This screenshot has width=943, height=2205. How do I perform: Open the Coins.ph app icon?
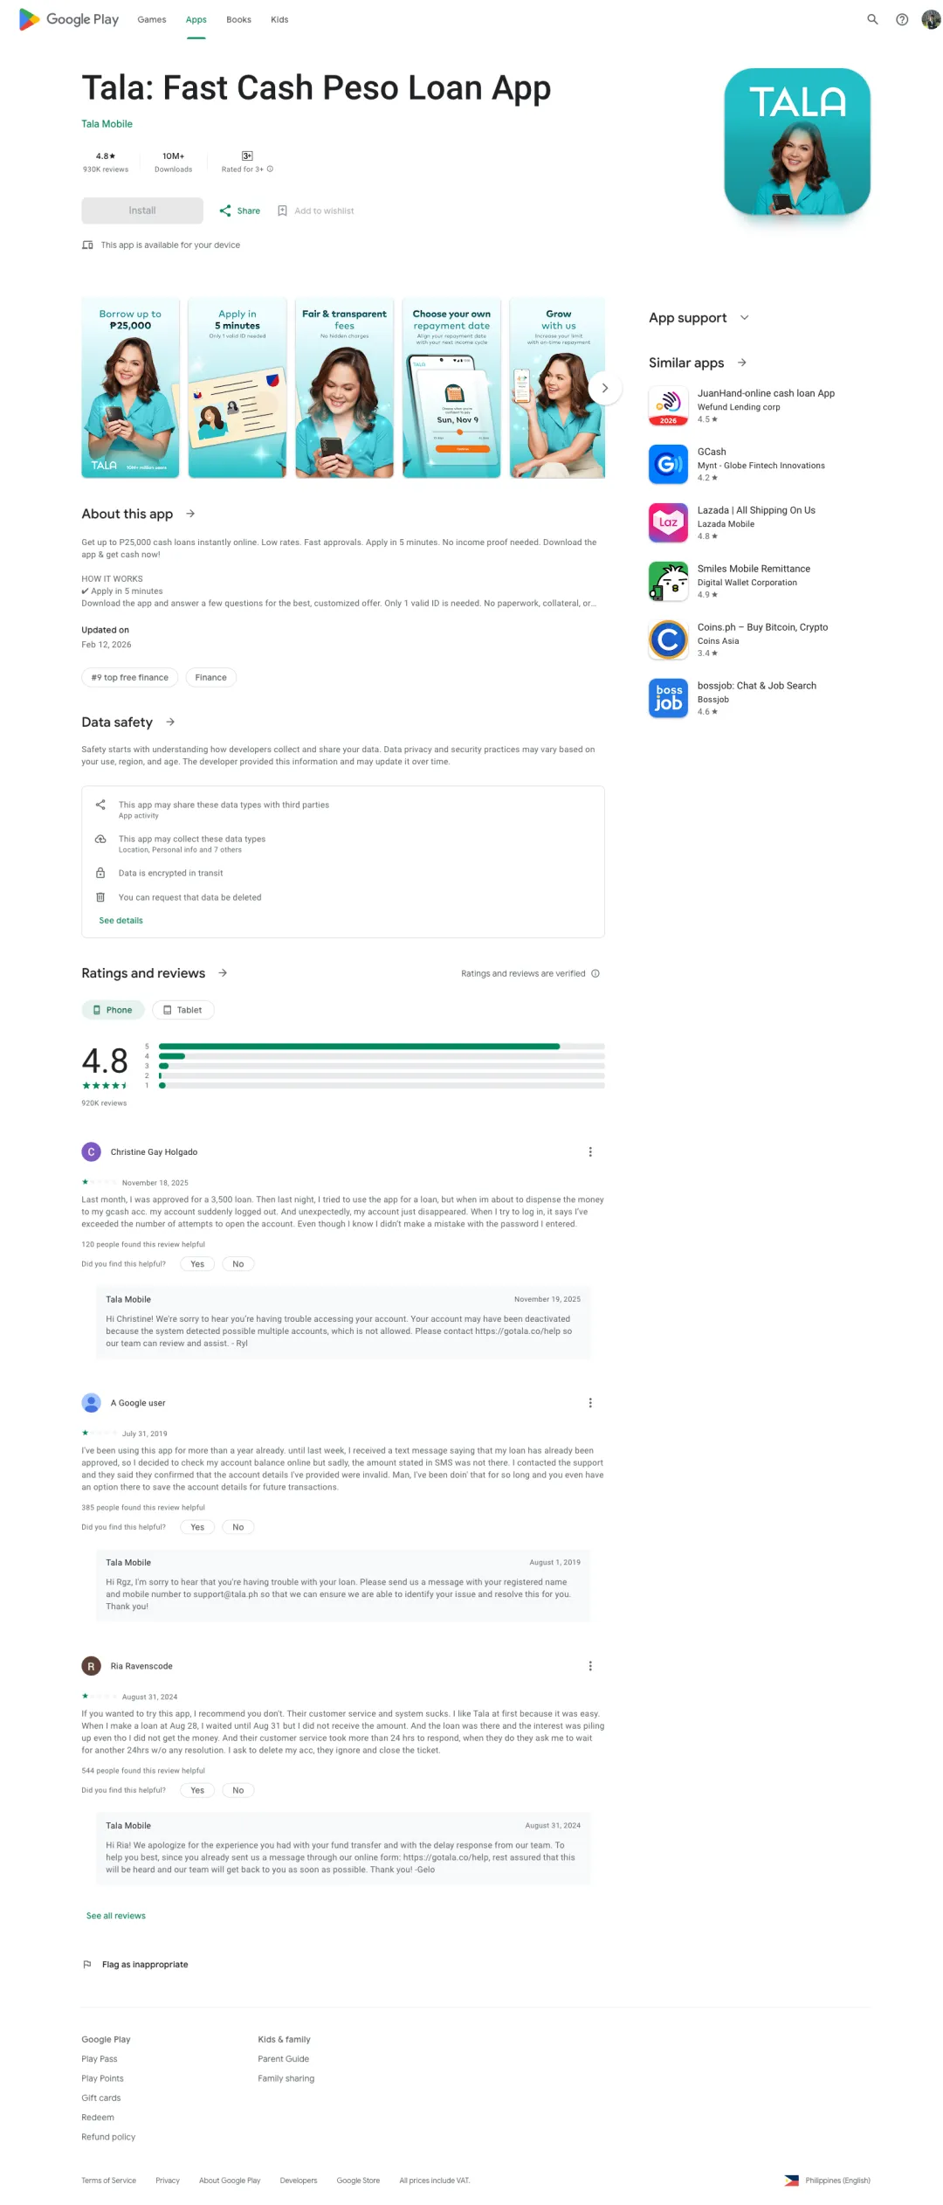point(668,639)
